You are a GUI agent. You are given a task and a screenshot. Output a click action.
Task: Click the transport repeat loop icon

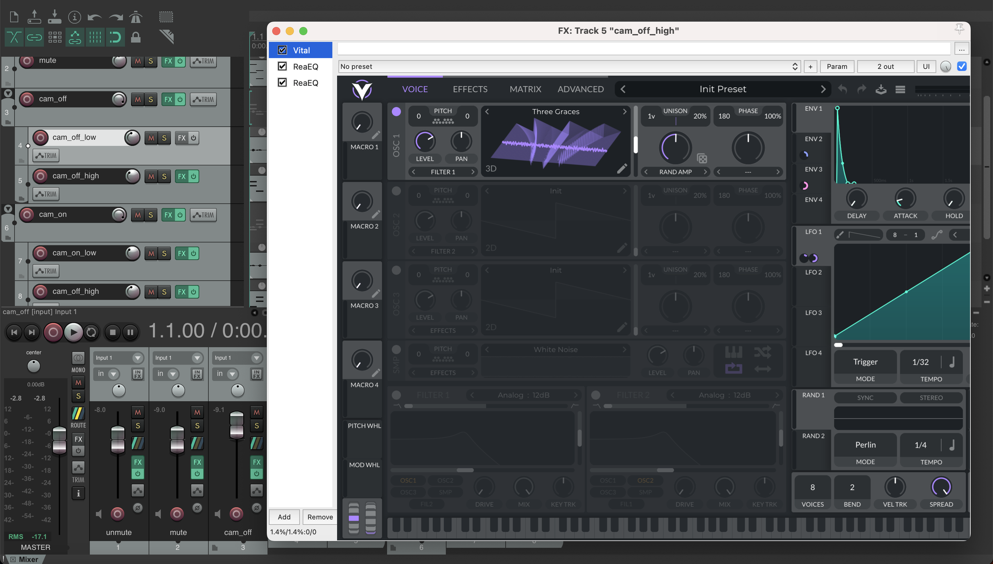pos(91,332)
